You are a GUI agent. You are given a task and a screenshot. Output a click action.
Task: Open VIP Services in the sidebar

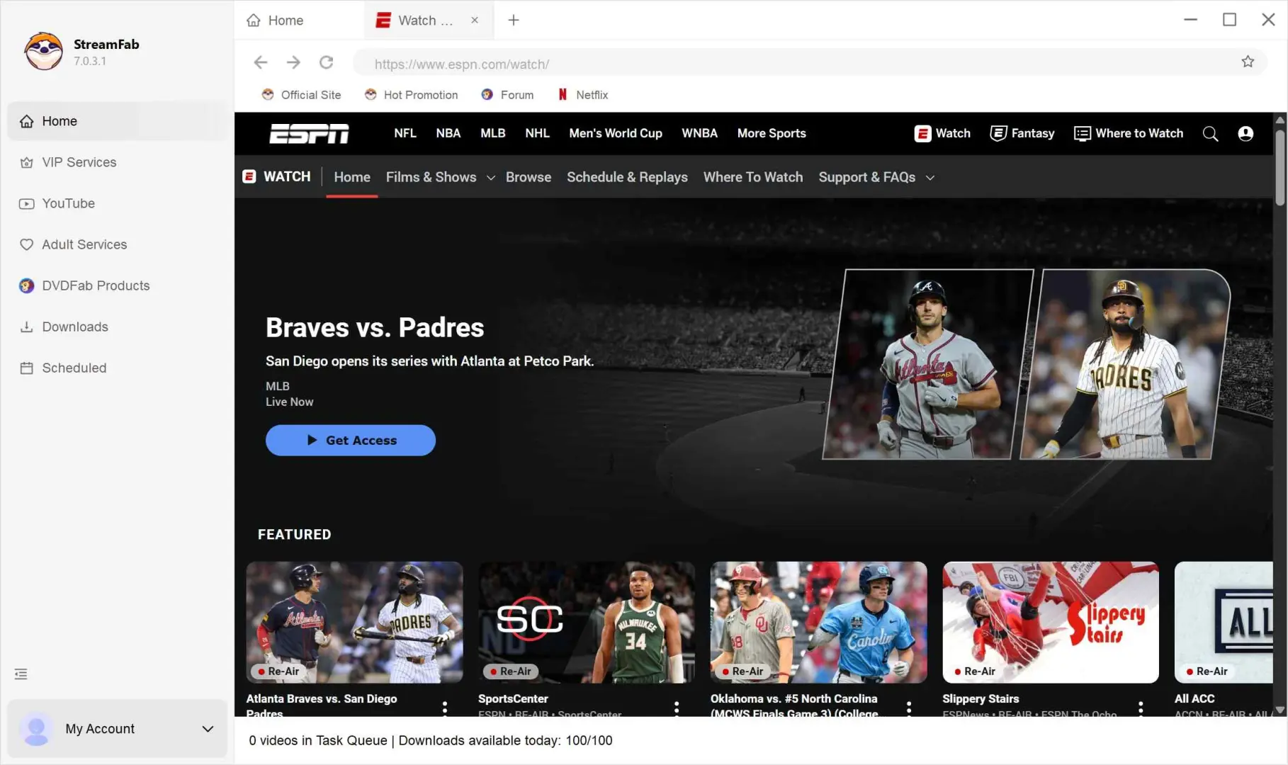[x=118, y=162]
